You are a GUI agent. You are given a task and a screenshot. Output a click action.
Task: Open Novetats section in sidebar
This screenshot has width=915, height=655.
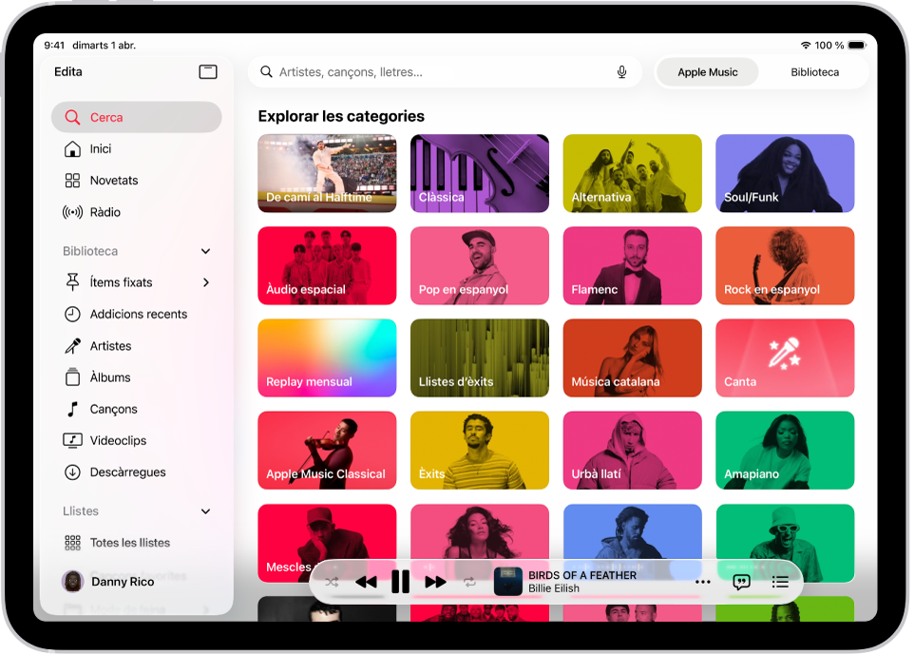137,181
